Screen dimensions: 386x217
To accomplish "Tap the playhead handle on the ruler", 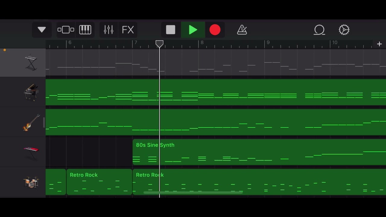I will [160, 44].
